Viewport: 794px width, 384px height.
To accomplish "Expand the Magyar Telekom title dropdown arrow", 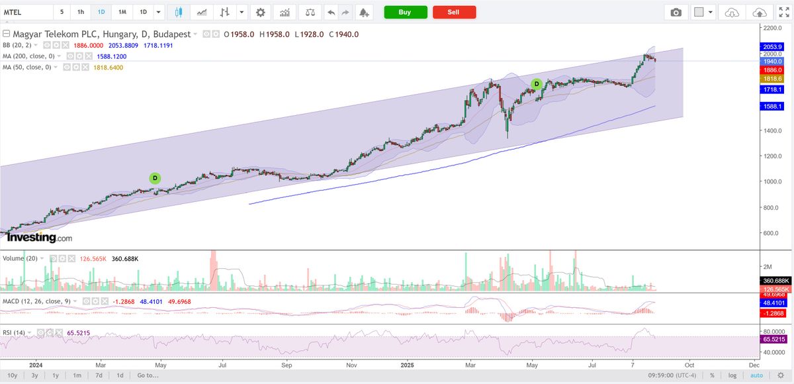I will pyautogui.click(x=197, y=34).
